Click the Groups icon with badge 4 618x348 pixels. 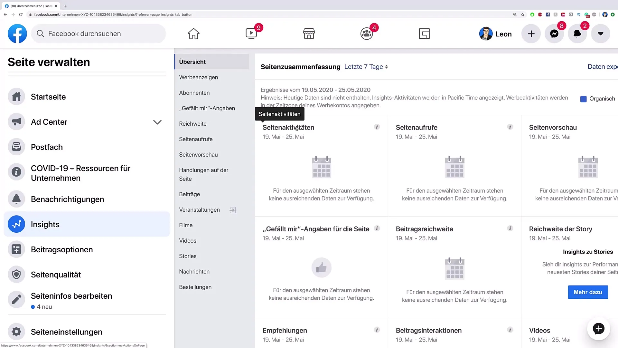click(x=366, y=34)
